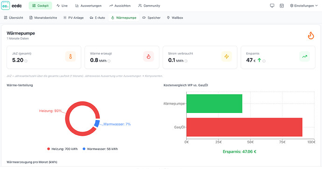Go to the Community page

(149, 6)
